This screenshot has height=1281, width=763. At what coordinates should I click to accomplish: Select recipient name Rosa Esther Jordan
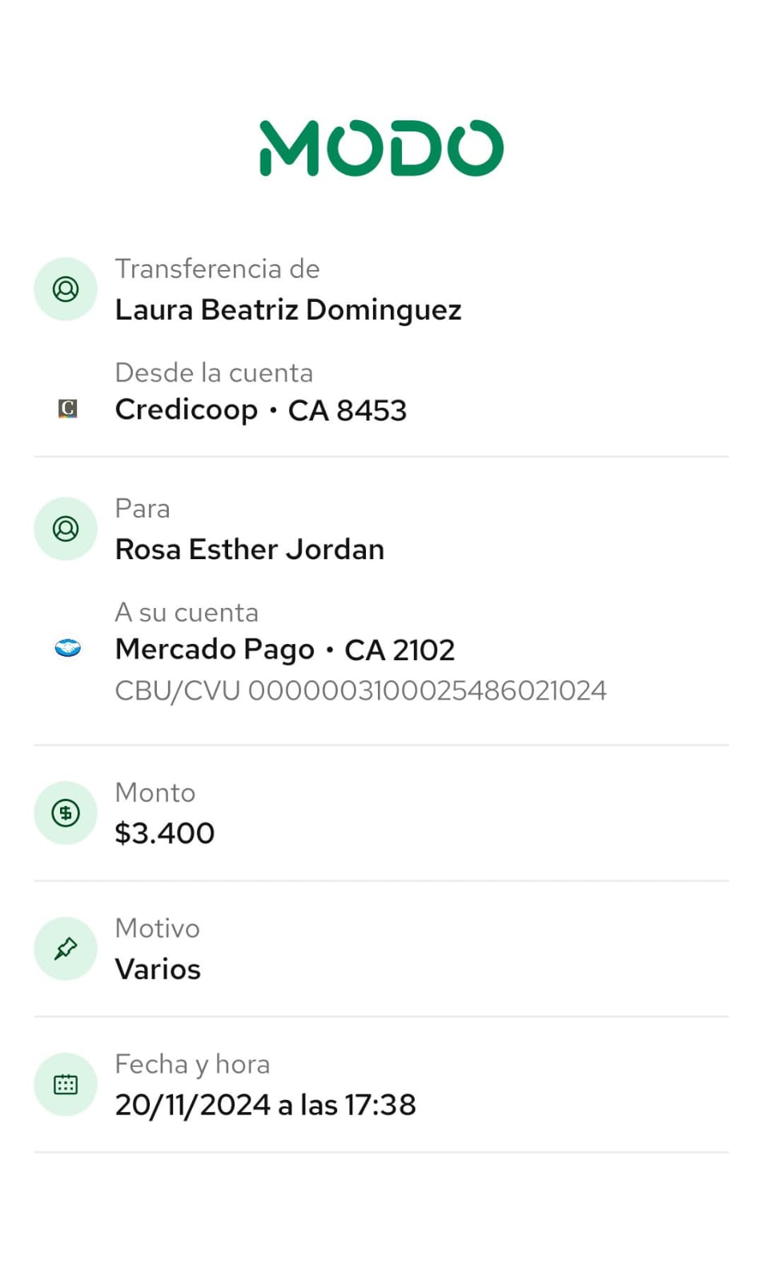250,550
